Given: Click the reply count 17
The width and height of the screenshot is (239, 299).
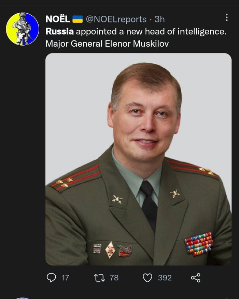Looking at the screenshot, I should (x=66, y=278).
